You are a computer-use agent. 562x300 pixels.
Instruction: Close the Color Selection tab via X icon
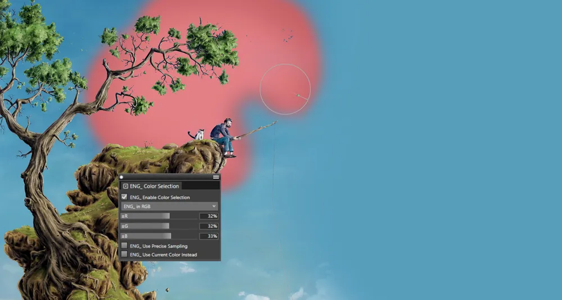coord(125,186)
